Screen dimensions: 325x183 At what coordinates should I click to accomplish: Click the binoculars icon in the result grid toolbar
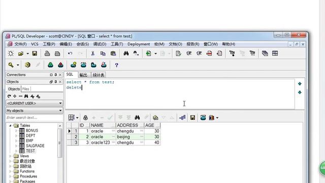[137, 117]
